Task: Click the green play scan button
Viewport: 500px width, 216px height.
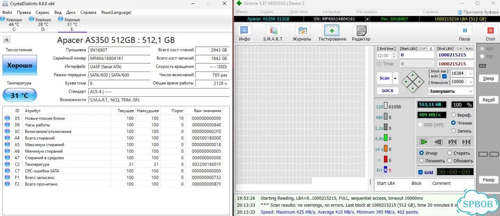Action: click(x=424, y=142)
